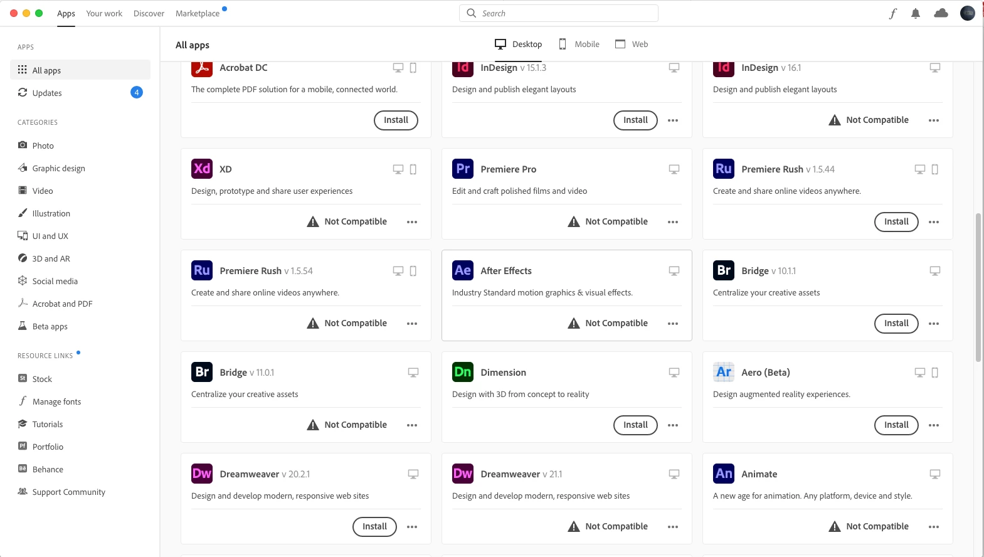
Task: Select UI and UX category
Action: (80, 236)
